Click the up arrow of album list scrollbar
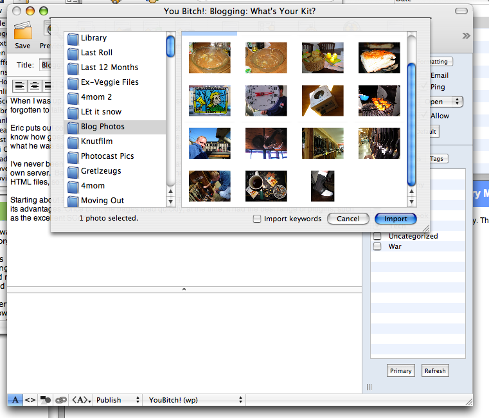489x418 pixels. coord(170,191)
